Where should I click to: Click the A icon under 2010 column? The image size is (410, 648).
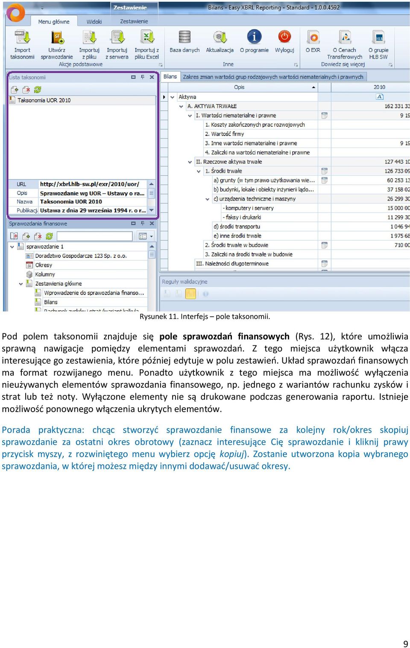pyautogui.click(x=380, y=97)
